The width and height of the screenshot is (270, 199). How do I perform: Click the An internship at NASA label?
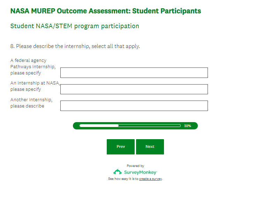click(35, 86)
